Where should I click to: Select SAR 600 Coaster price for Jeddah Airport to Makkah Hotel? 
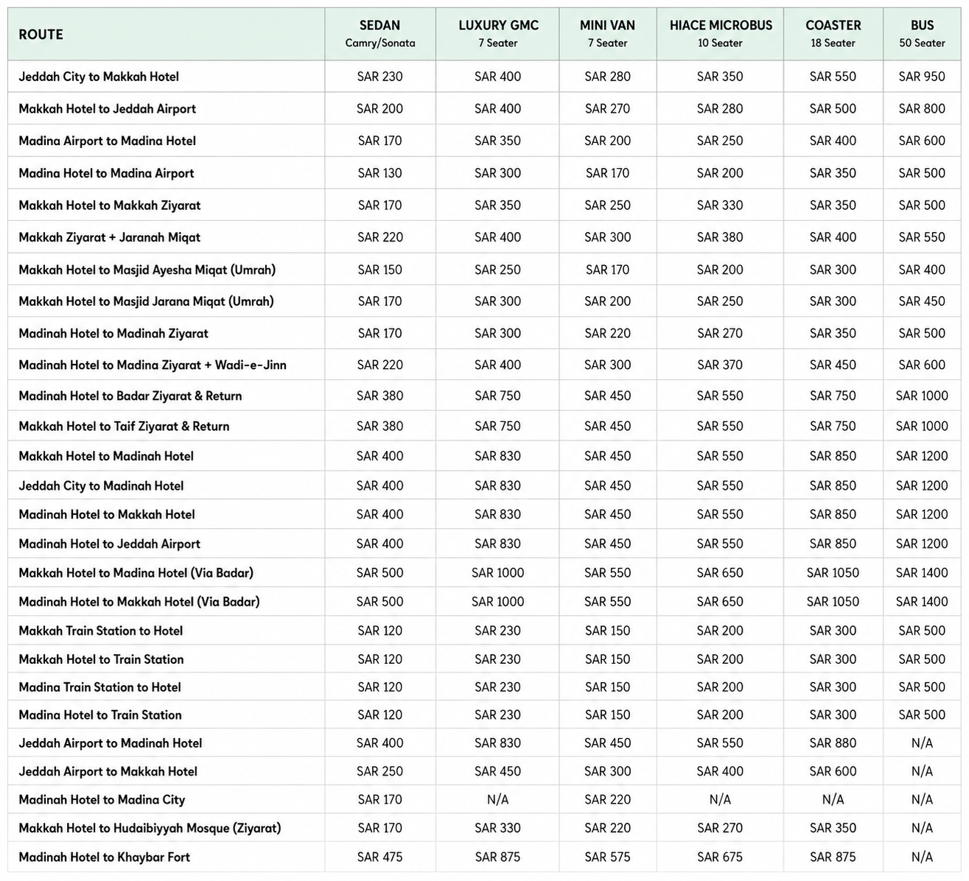(833, 771)
